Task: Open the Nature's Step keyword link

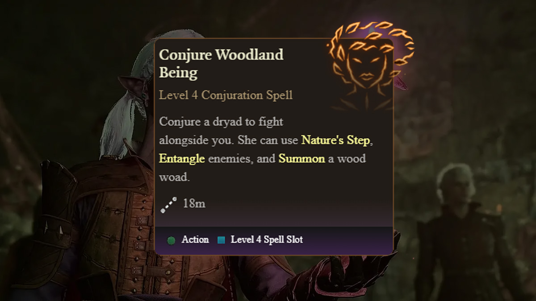Action: click(335, 140)
